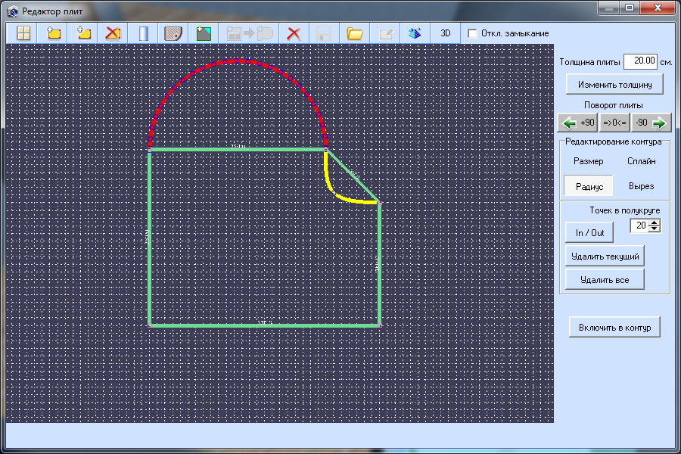681x454 pixels.
Task: Switch to 3D view button
Action: 446,33
